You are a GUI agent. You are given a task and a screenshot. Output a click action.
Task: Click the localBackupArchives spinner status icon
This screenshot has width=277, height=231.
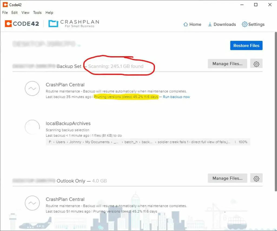coord(32,127)
